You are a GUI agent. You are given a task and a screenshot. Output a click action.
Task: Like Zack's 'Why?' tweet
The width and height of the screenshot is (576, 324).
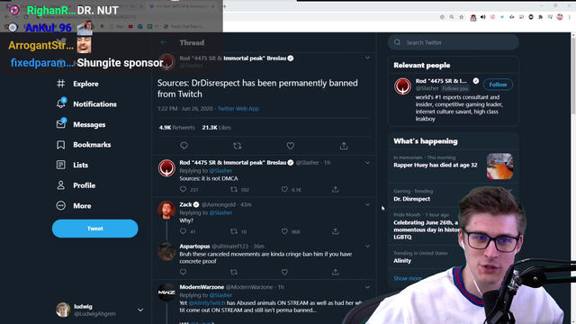click(x=284, y=231)
